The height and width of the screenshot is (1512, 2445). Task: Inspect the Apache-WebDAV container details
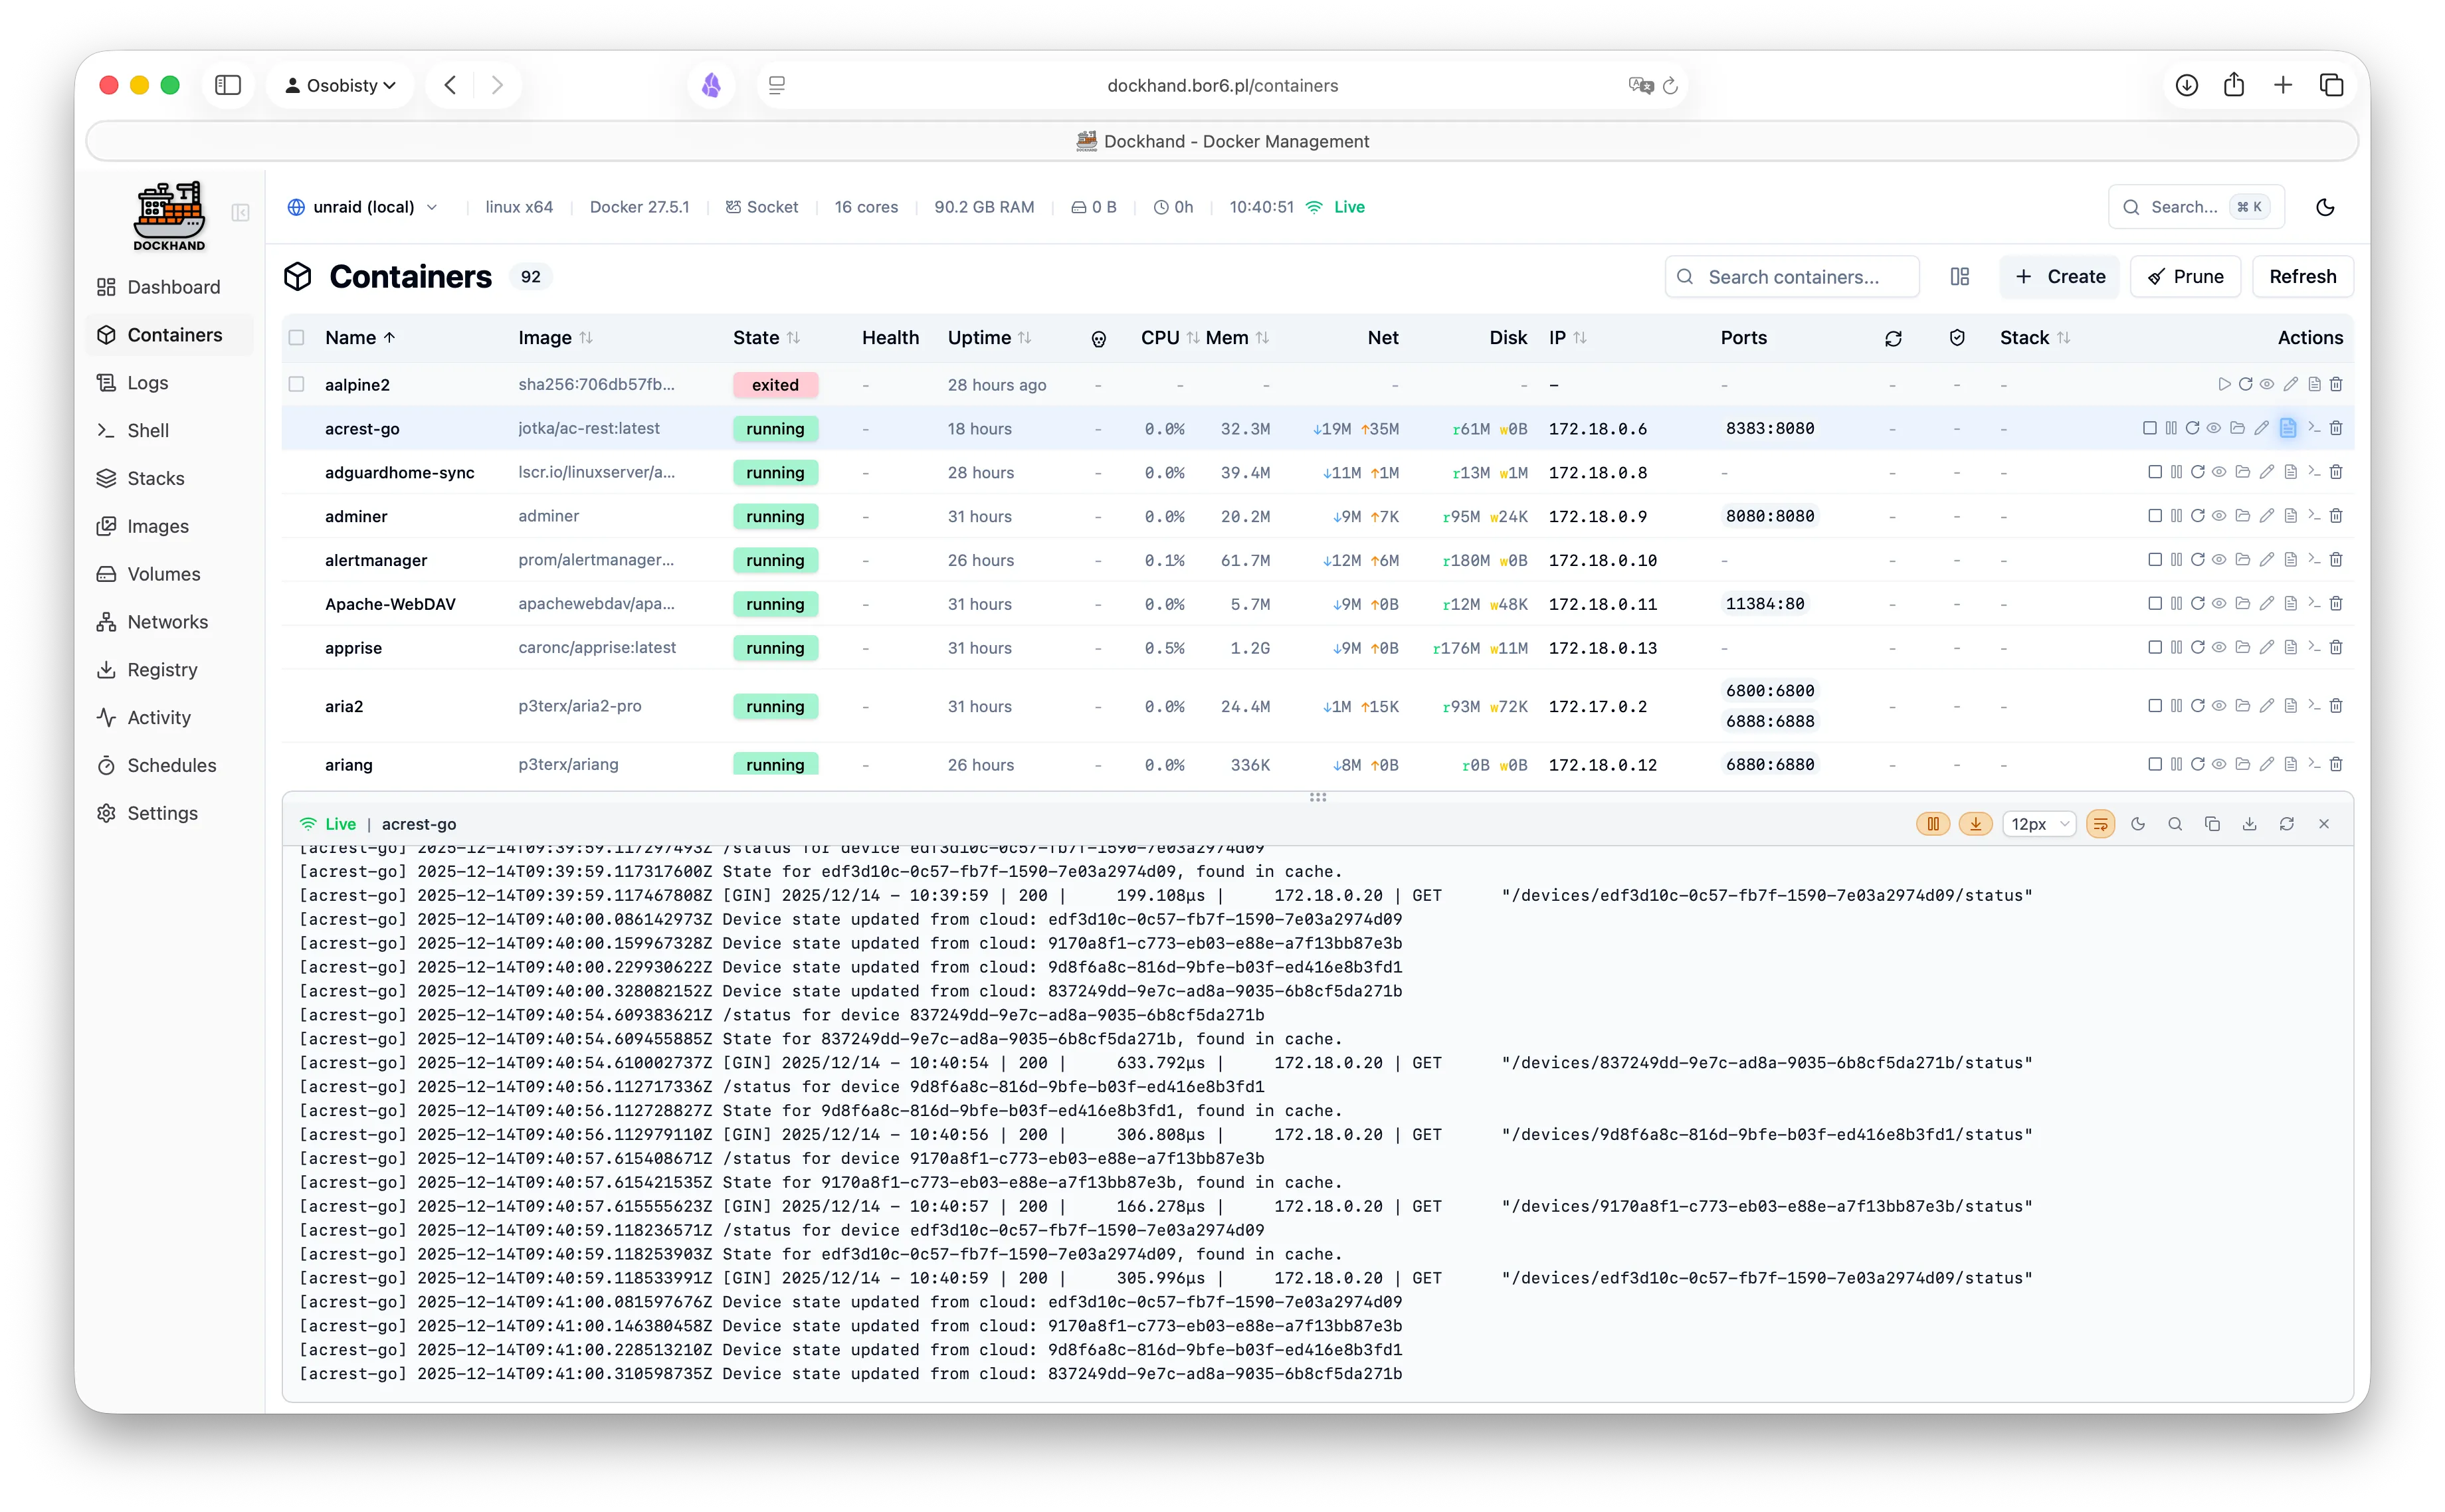[2219, 604]
